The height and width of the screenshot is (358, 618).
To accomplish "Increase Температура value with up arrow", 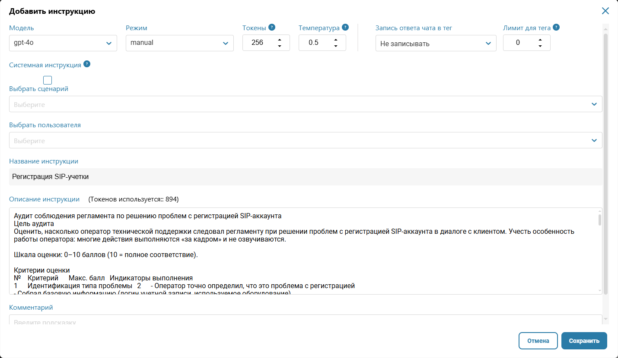I will (336, 40).
